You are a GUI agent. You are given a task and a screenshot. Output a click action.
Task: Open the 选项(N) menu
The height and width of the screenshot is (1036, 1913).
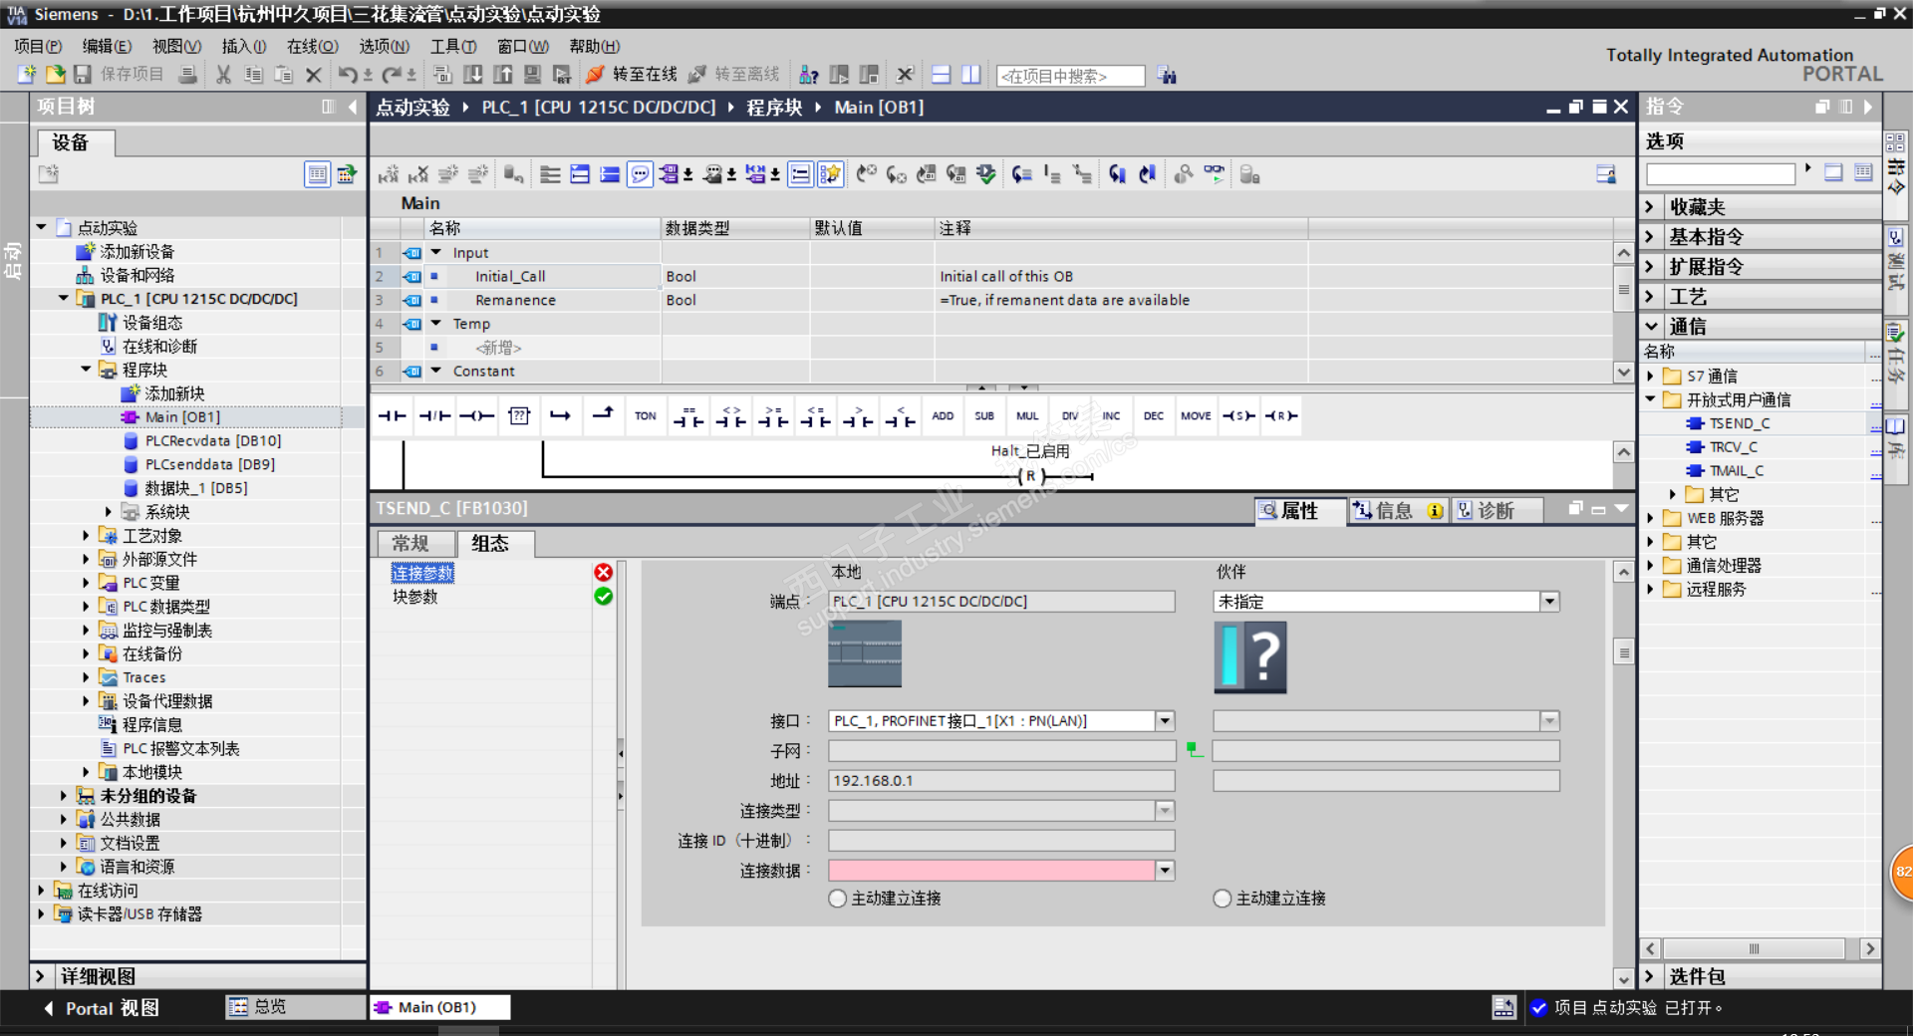click(x=384, y=46)
